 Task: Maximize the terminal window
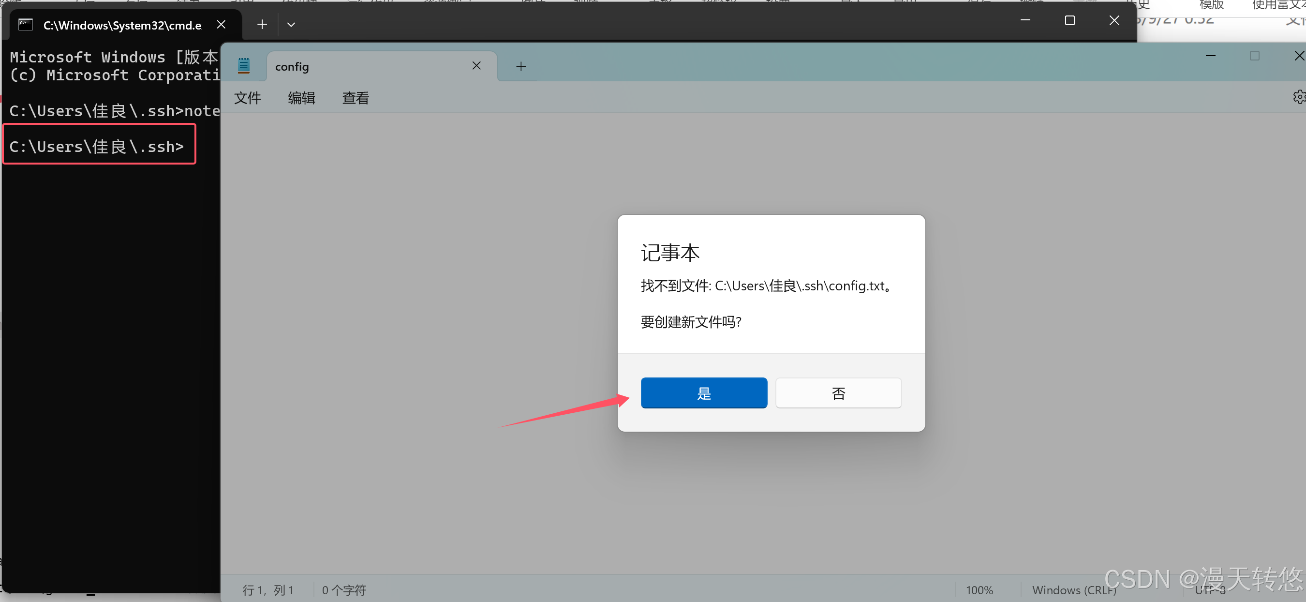tap(1069, 21)
